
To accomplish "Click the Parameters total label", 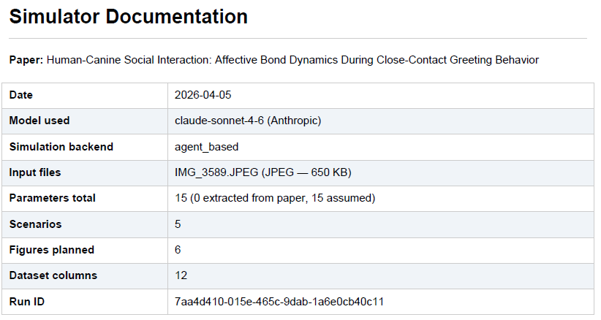I will tap(53, 198).
